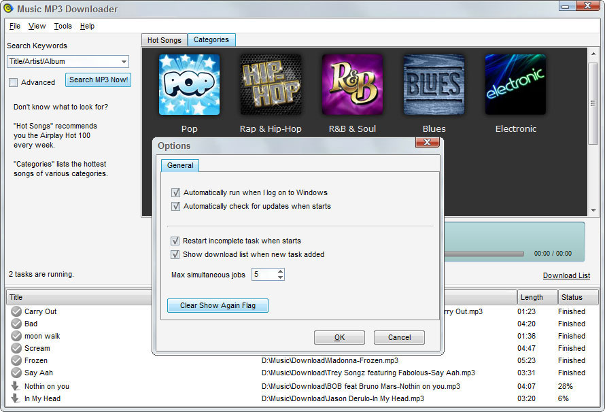This screenshot has width=605, height=412.
Task: Click the categories scrollbar down arrow
Action: click(593, 211)
